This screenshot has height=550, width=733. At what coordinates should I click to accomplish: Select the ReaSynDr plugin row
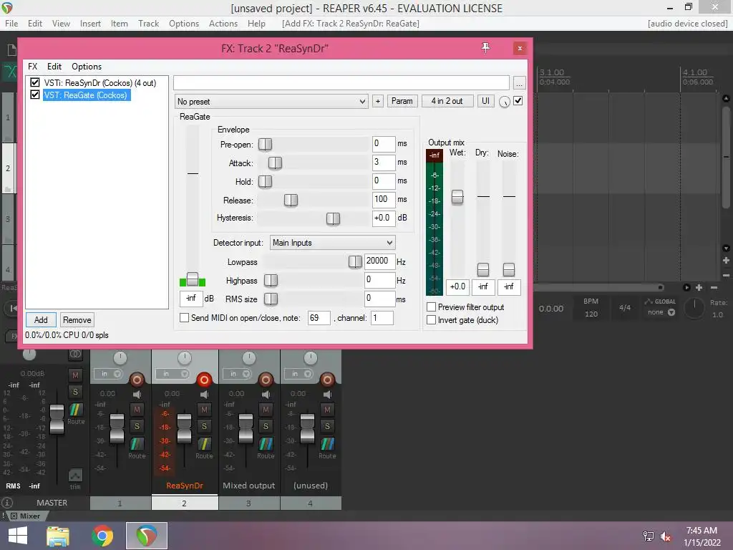pyautogui.click(x=99, y=83)
